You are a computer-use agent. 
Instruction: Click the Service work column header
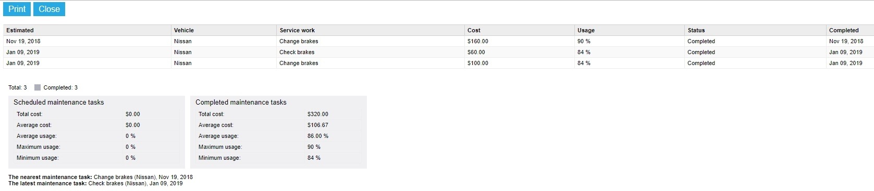click(x=371, y=30)
